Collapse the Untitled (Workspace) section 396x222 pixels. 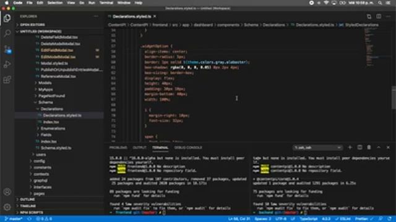point(40,31)
